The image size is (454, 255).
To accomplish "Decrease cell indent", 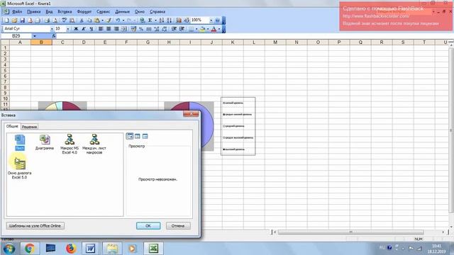I will point(174,29).
